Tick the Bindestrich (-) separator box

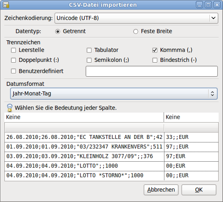pos(155,60)
